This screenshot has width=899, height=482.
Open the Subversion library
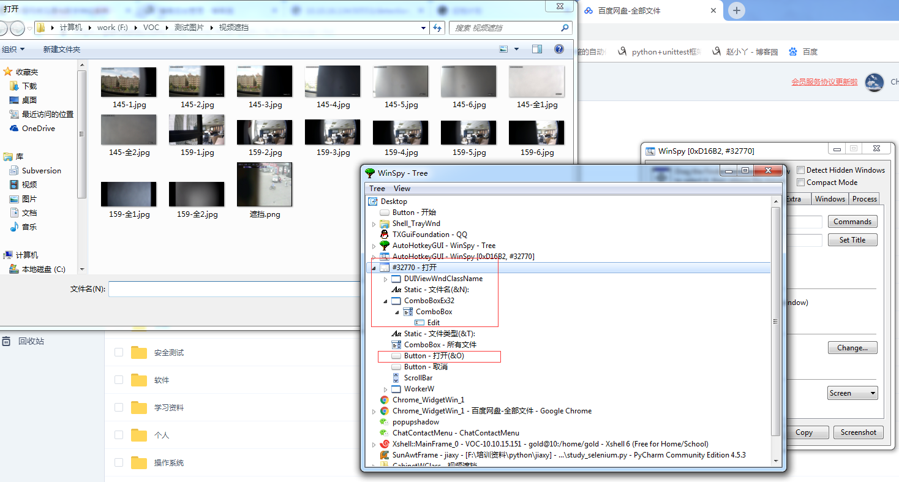tap(41, 171)
